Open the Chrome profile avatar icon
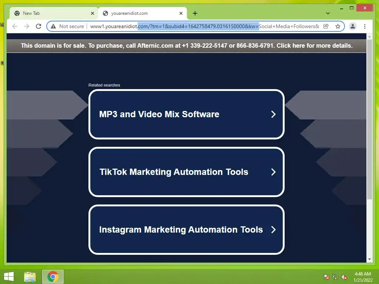This screenshot has width=379, height=284. click(353, 26)
